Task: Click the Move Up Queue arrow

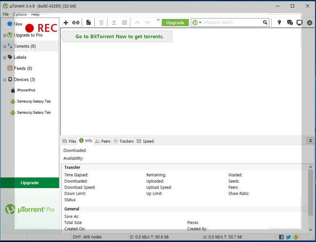Action: 137,22
